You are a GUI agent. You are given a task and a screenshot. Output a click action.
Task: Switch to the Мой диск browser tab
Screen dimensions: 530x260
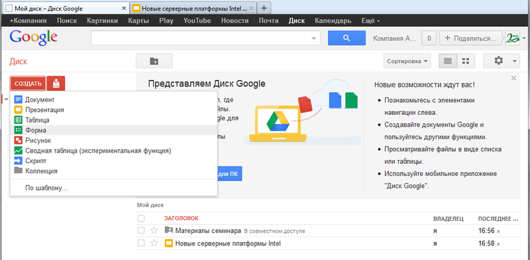(x=66, y=8)
